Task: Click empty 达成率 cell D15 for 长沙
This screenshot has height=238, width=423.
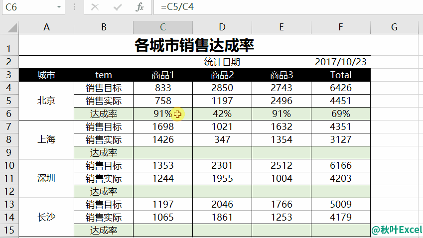Action: pos(222,230)
